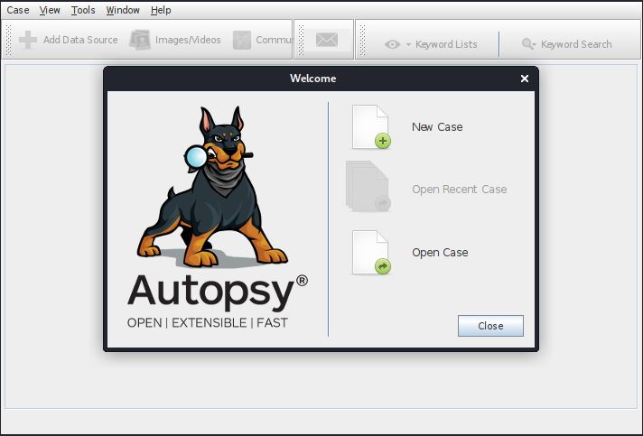This screenshot has height=436, width=643.
Task: Choose the Open Case text label
Action: tap(440, 253)
